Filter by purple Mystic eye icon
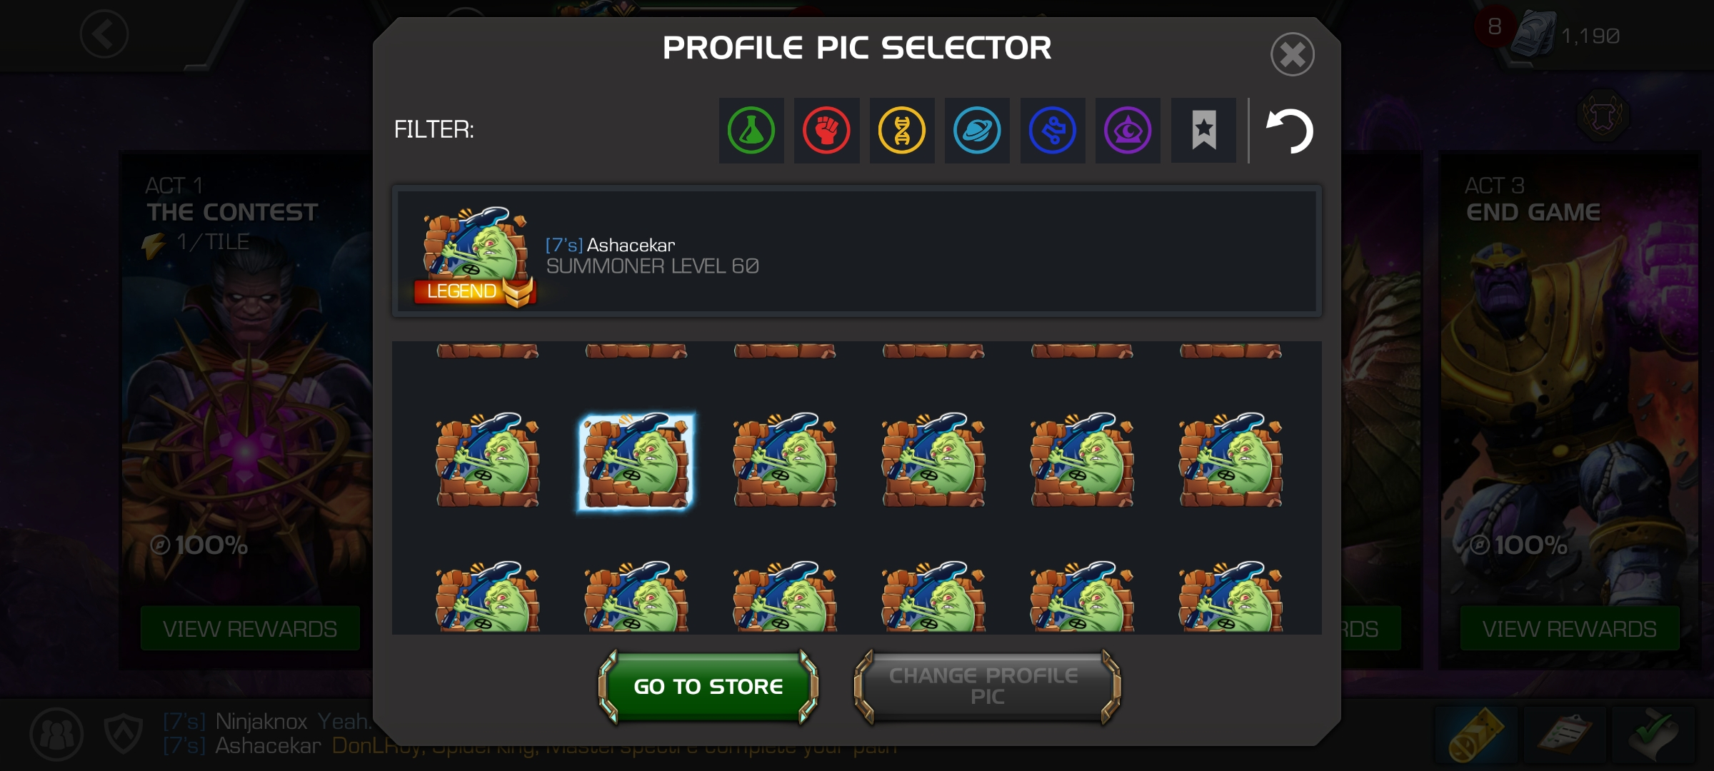Viewport: 1714px width, 771px height. point(1128,131)
